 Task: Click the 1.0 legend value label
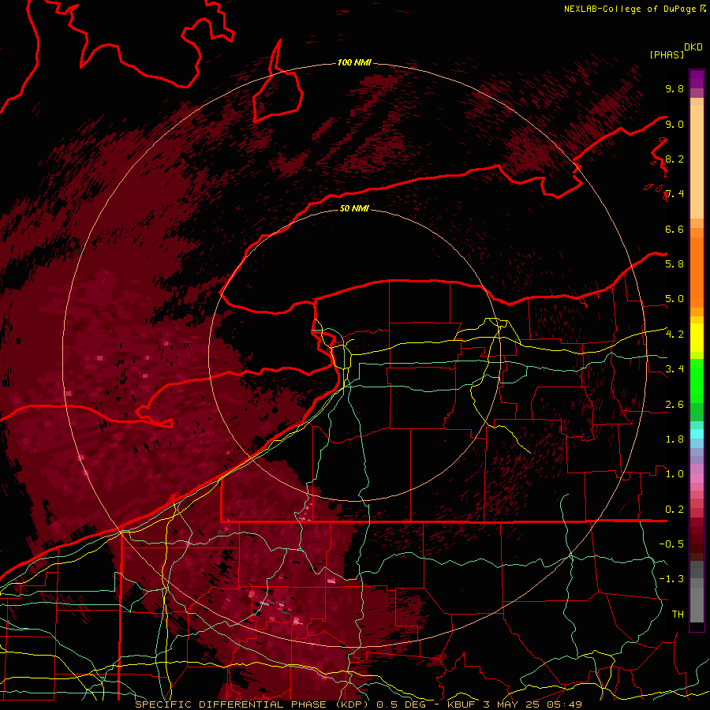tap(674, 474)
